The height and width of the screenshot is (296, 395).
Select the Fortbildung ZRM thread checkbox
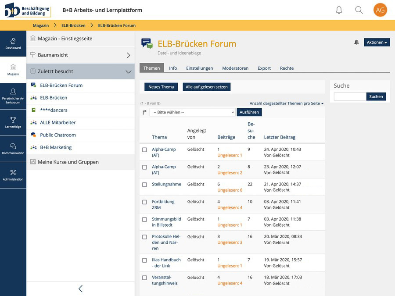pyautogui.click(x=144, y=202)
